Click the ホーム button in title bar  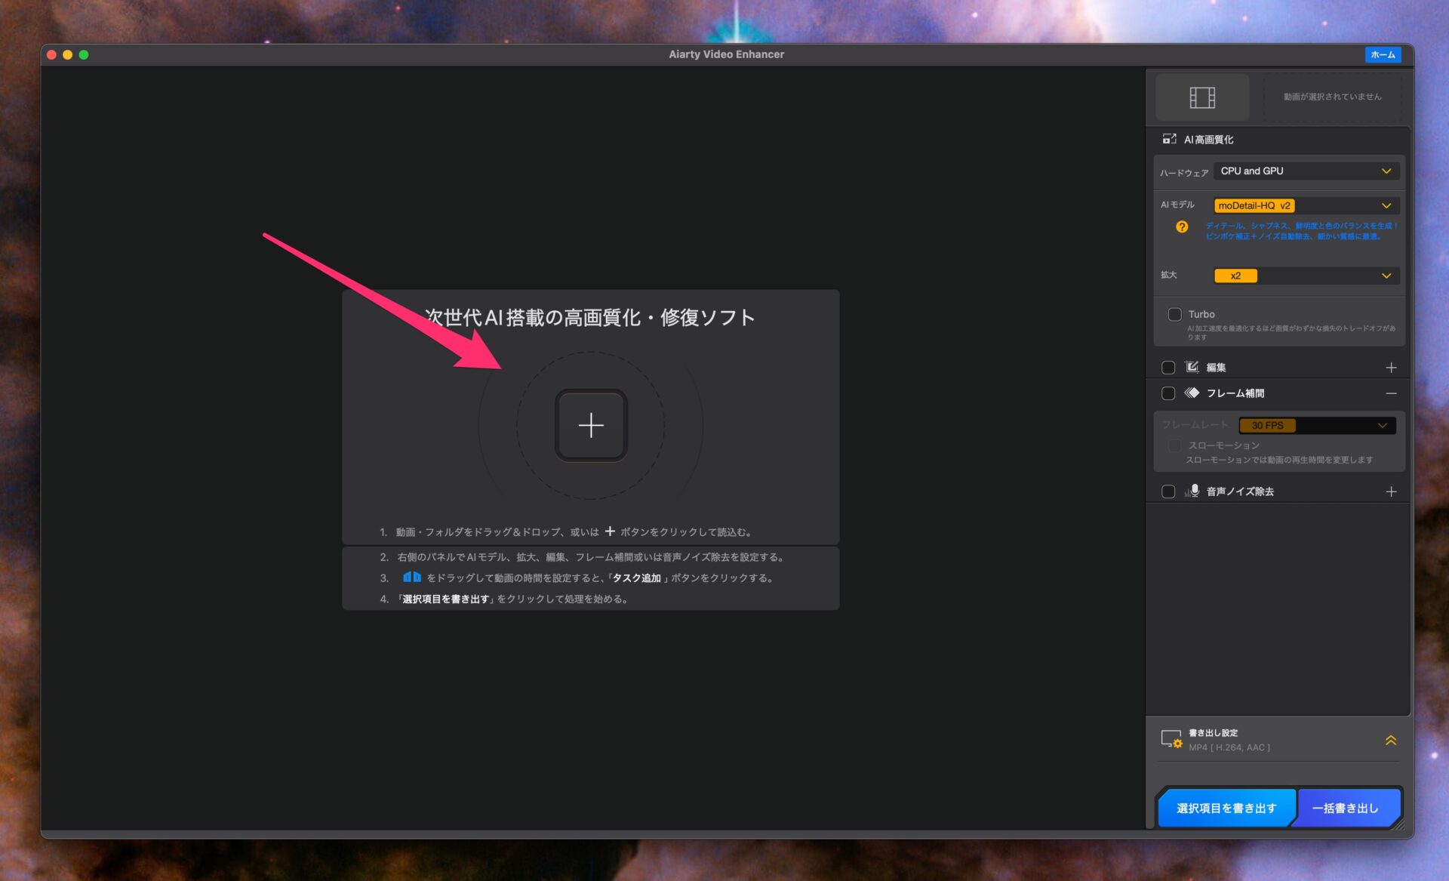[x=1383, y=54]
